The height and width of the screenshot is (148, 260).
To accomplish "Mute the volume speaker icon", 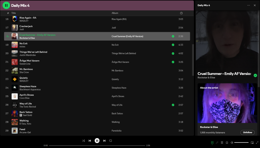I will (x=232, y=142).
